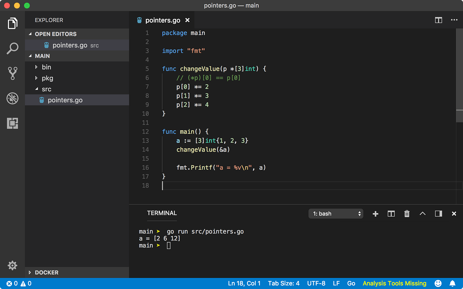Expand the bin folder
This screenshot has height=289, width=463.
click(x=46, y=67)
